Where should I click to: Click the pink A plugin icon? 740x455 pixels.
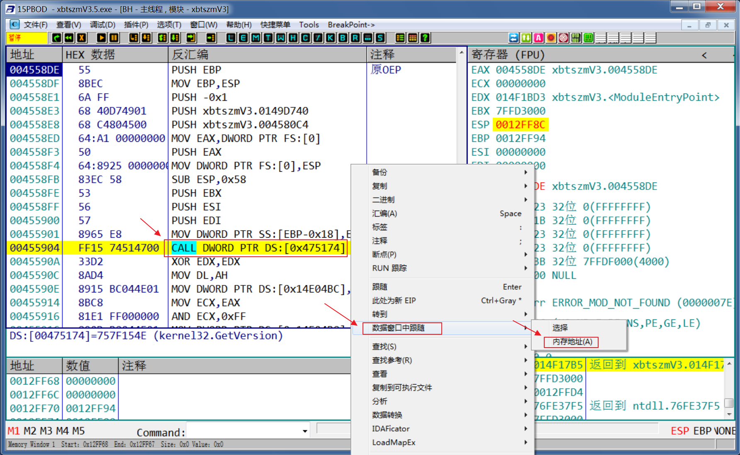538,38
